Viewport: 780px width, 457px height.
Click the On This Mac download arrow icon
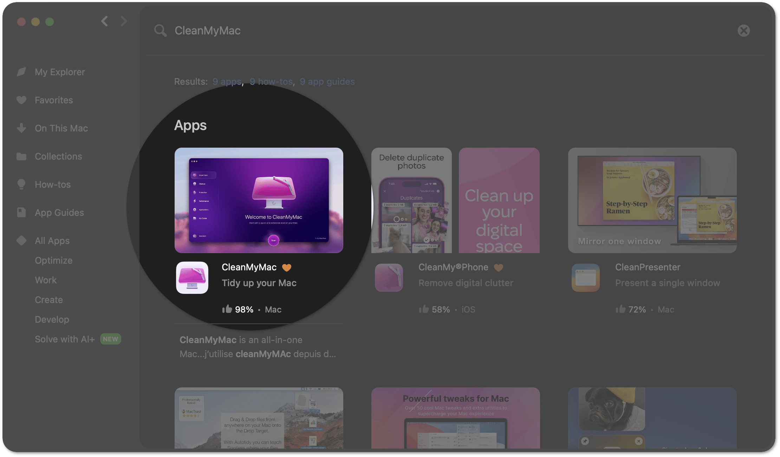tap(21, 128)
